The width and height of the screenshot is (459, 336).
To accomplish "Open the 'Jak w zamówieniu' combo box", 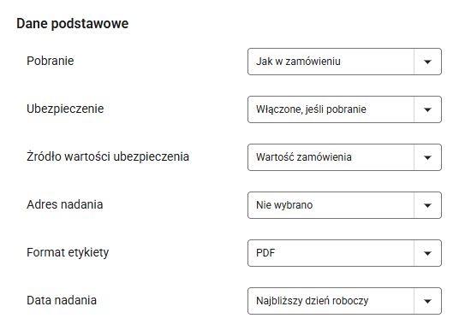I will [344, 62].
